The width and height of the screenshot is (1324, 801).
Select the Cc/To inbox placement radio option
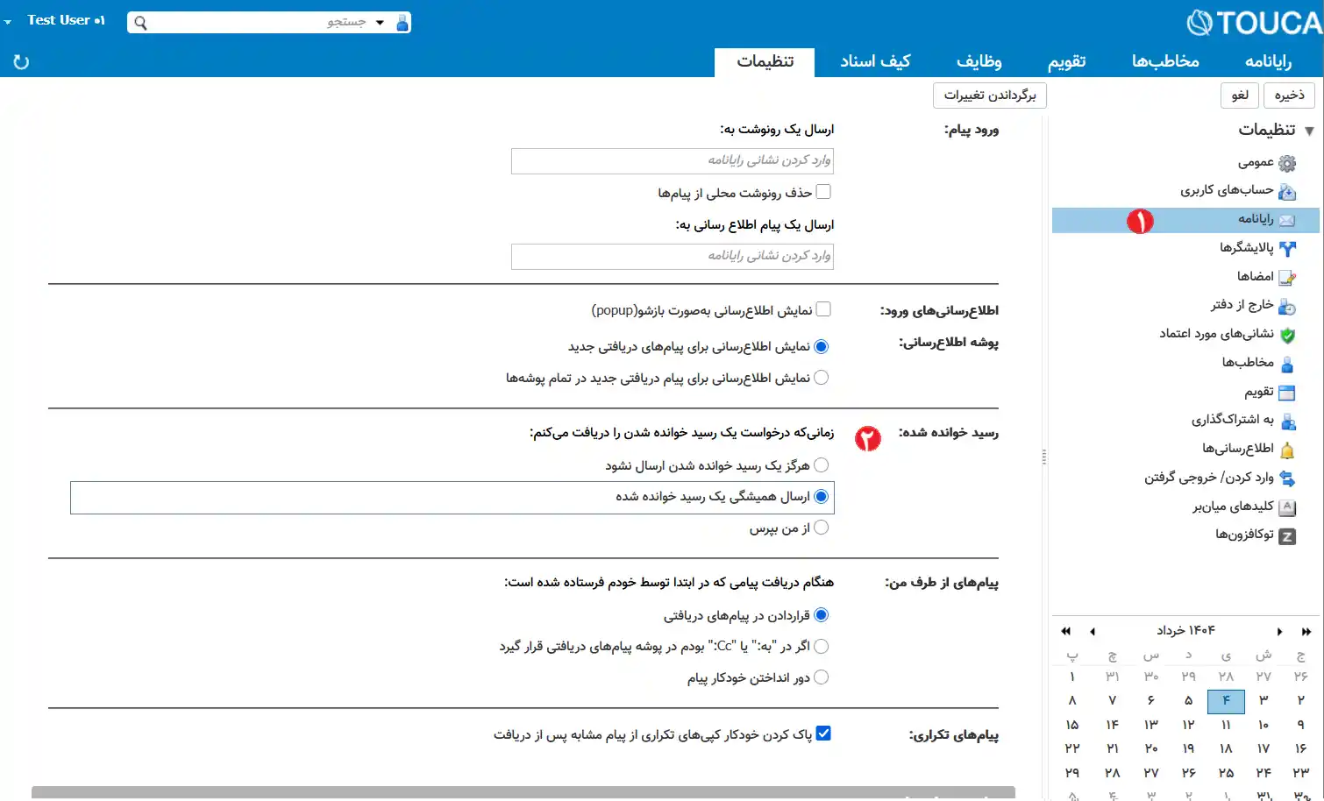(x=822, y=647)
